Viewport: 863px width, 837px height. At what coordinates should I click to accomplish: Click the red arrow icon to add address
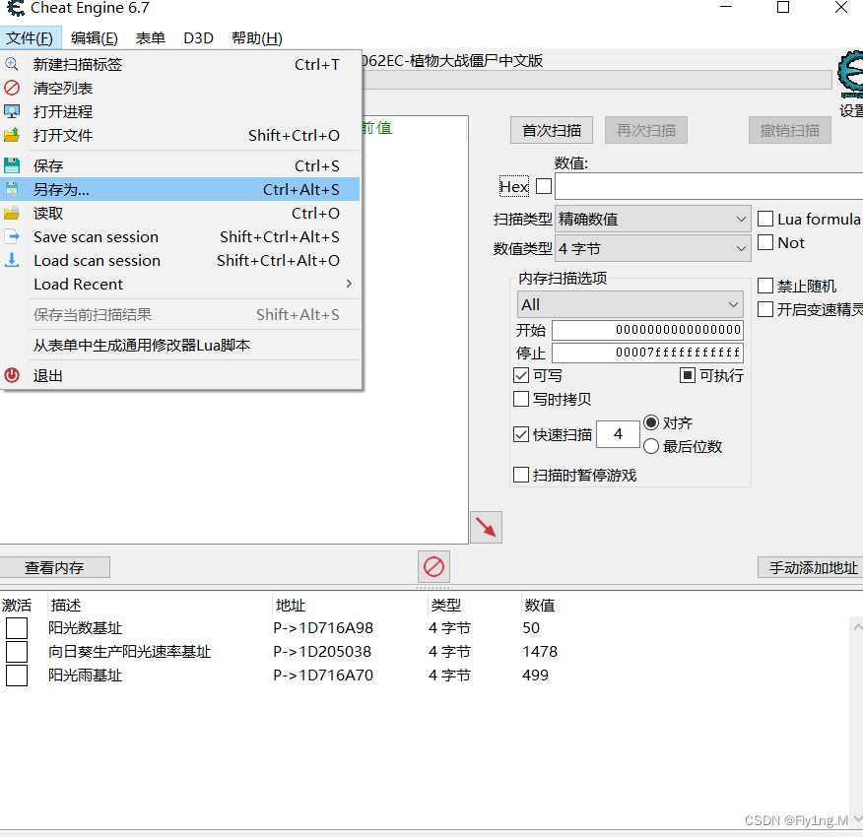485,527
